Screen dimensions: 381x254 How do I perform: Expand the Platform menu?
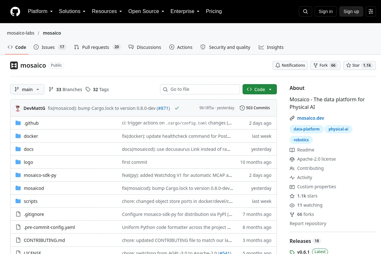click(40, 11)
